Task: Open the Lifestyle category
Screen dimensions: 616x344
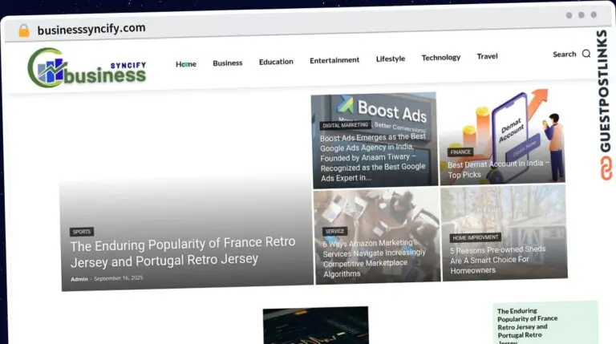Action: click(x=391, y=59)
